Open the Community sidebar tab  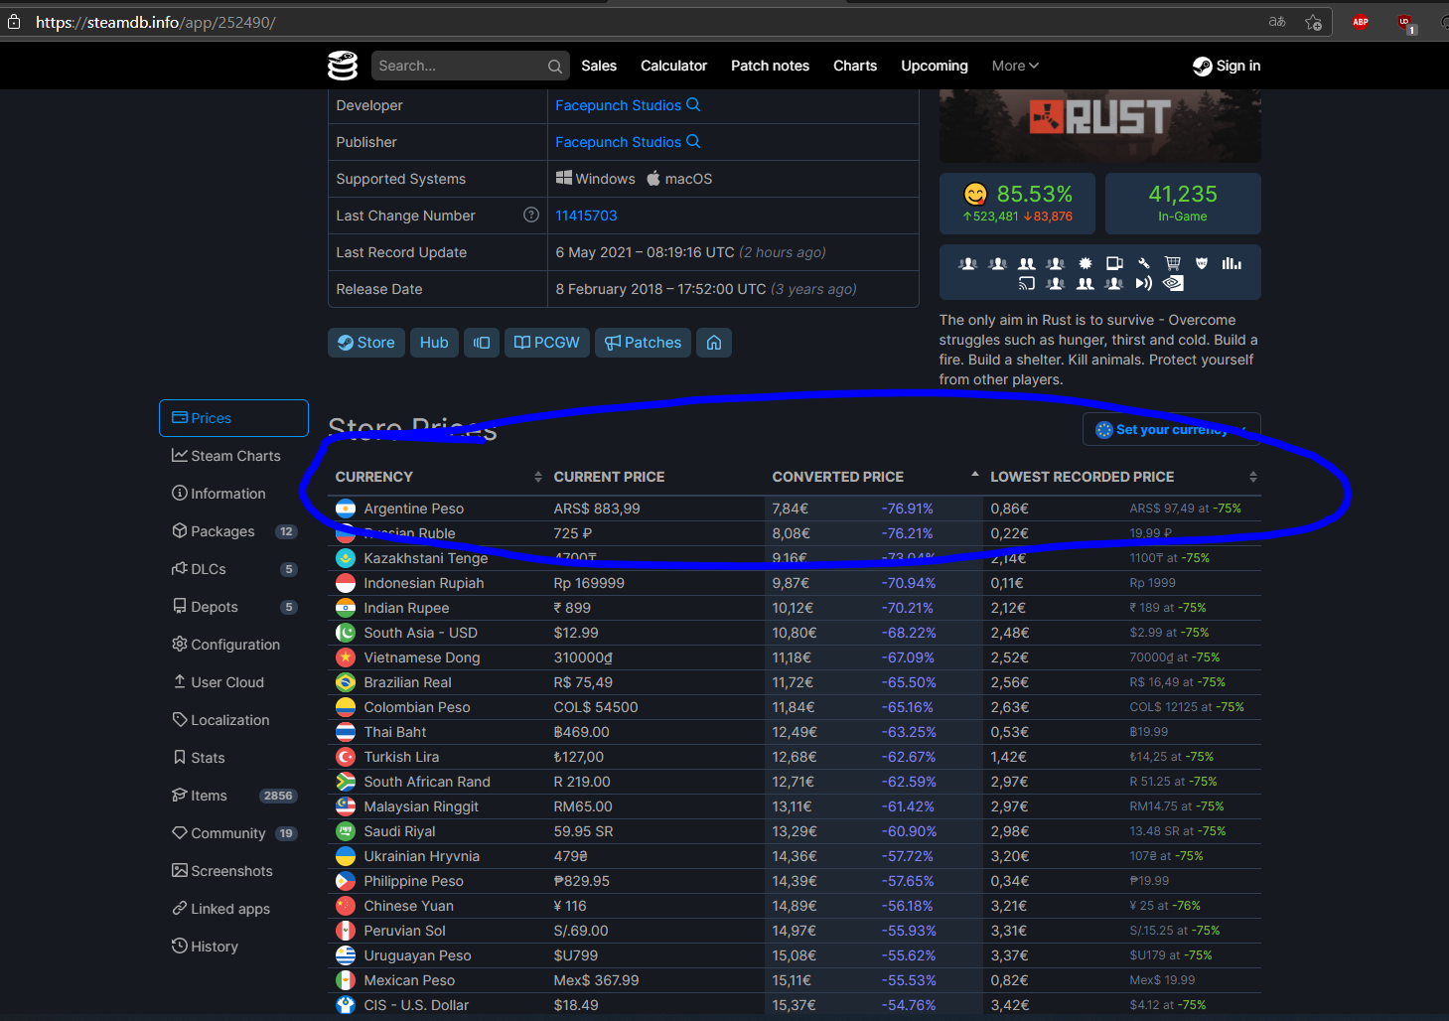point(233,833)
